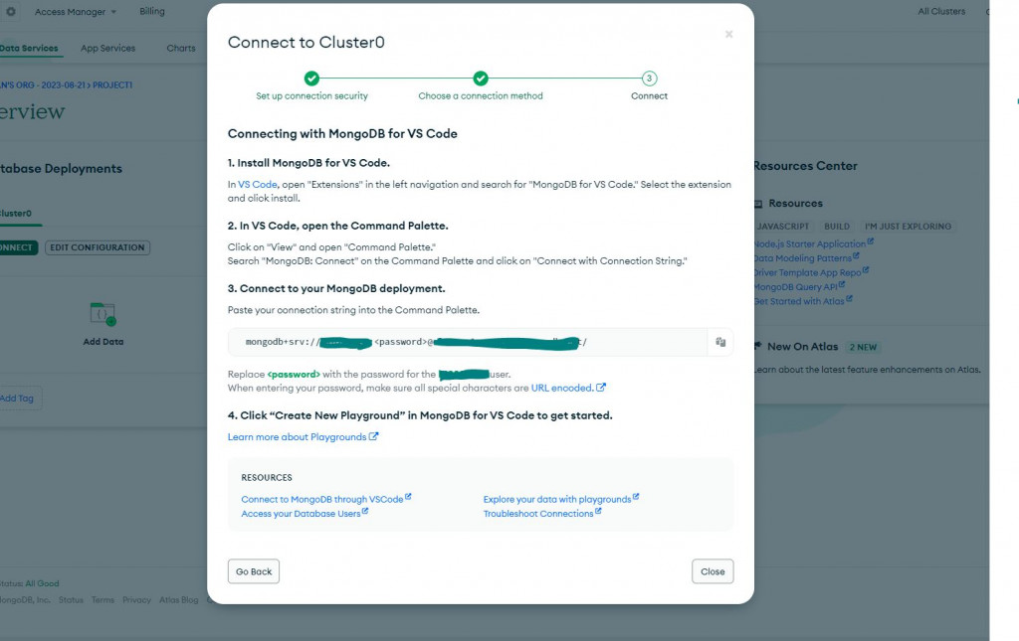Open Terms link in the footer
The height and width of the screenshot is (641, 1019).
click(102, 600)
